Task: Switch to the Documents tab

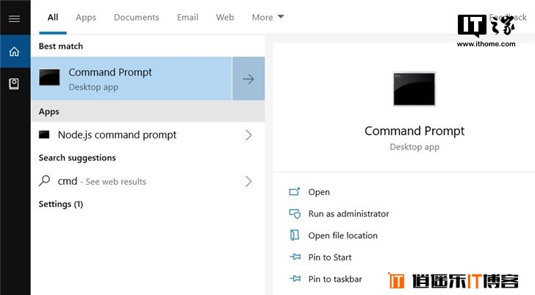Action: pos(137,18)
